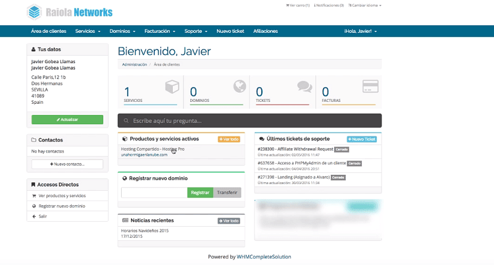Expand the Facturación menu
494x265 pixels.
point(160,32)
